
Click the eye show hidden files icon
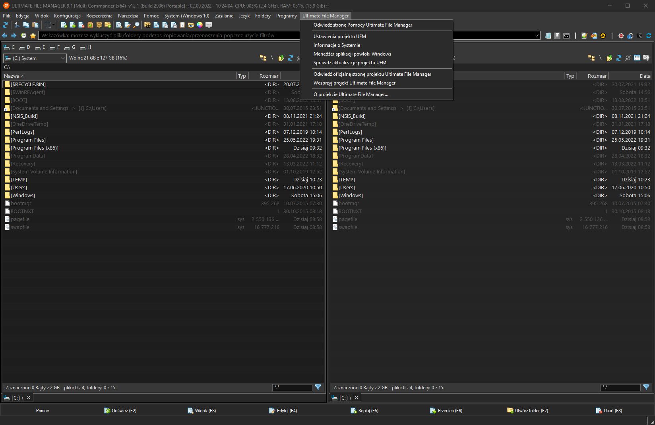[x=191, y=25]
